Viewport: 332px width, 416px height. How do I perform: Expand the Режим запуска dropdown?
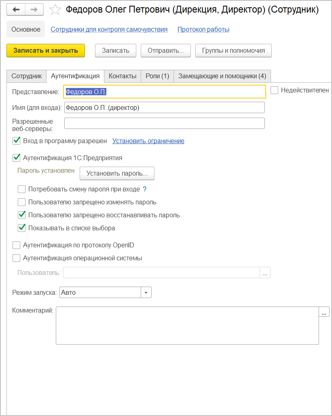pyautogui.click(x=146, y=293)
